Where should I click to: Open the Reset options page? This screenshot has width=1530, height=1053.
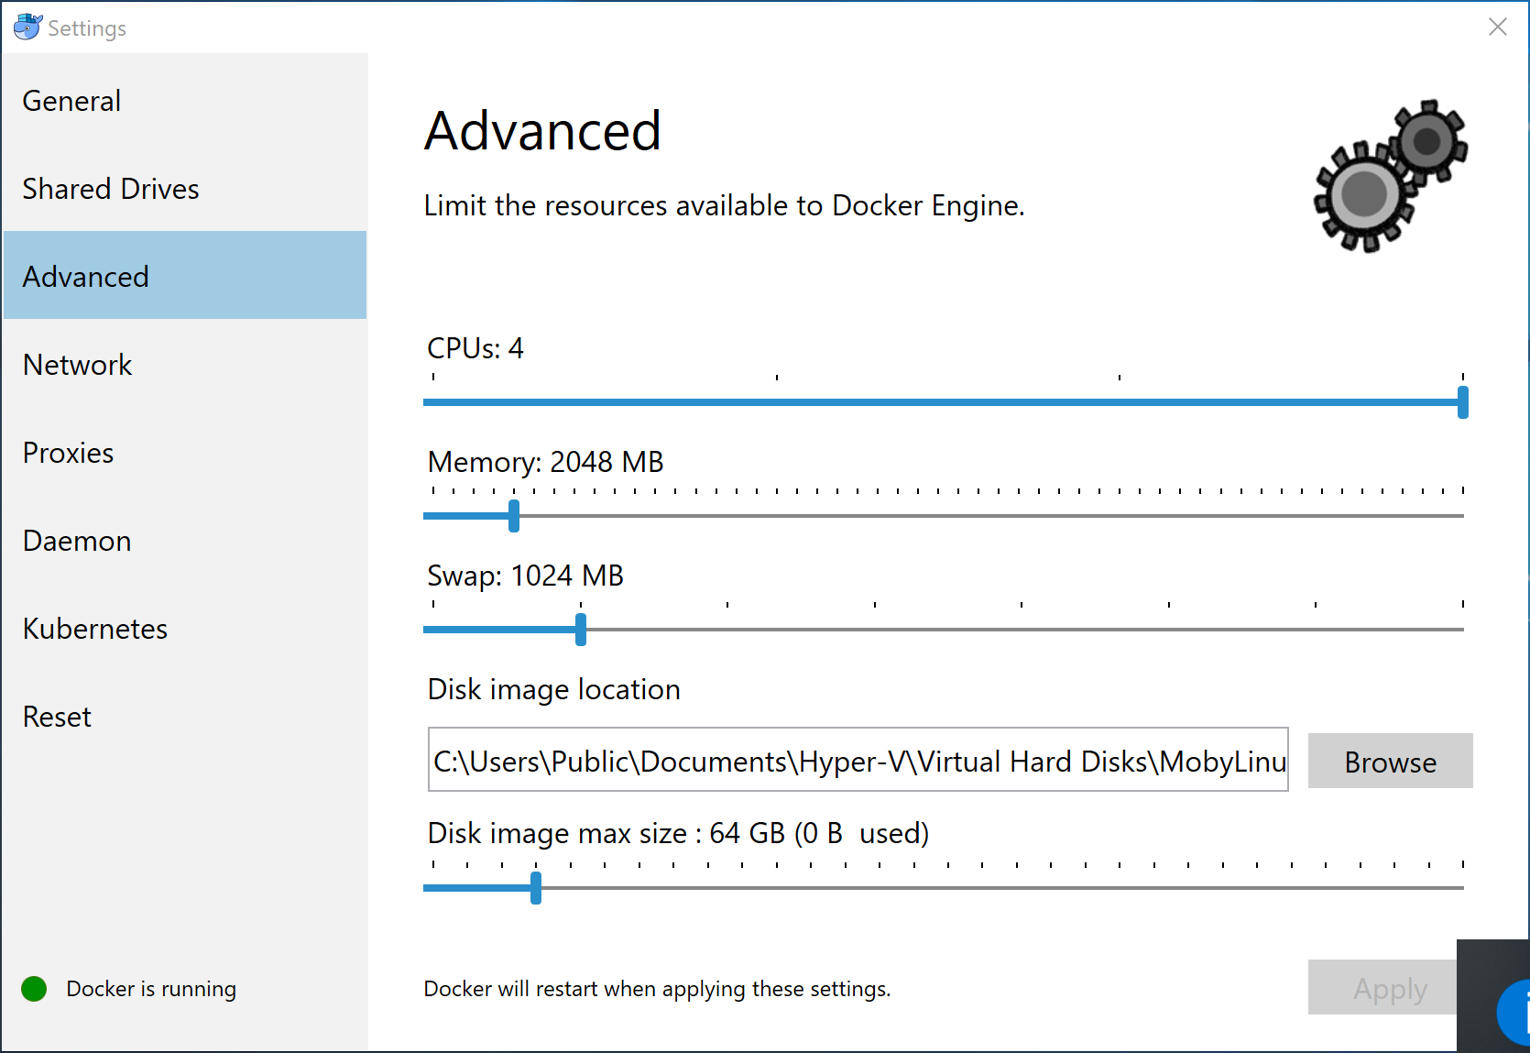[x=57, y=717]
